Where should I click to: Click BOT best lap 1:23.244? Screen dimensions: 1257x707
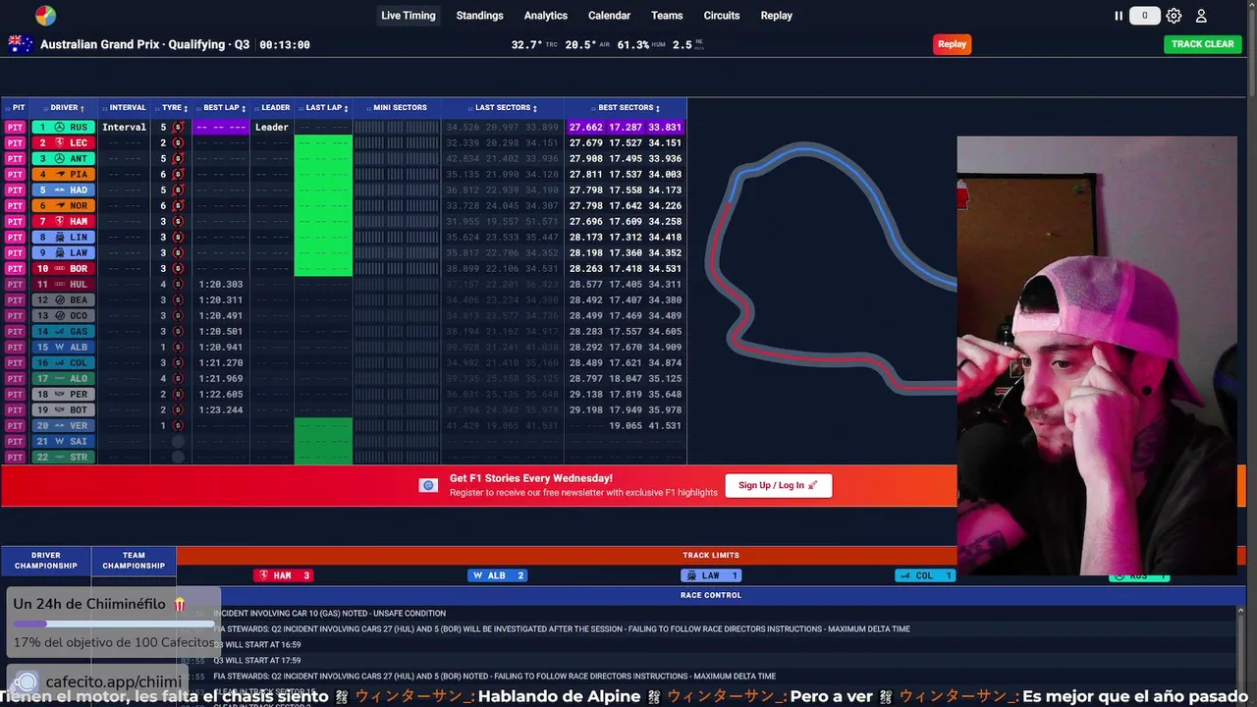pyautogui.click(x=221, y=409)
